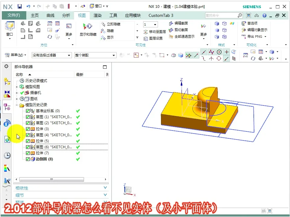This screenshot has width=290, height=217.
Task: Open the 文件(F) menu
Action: pos(14,15)
